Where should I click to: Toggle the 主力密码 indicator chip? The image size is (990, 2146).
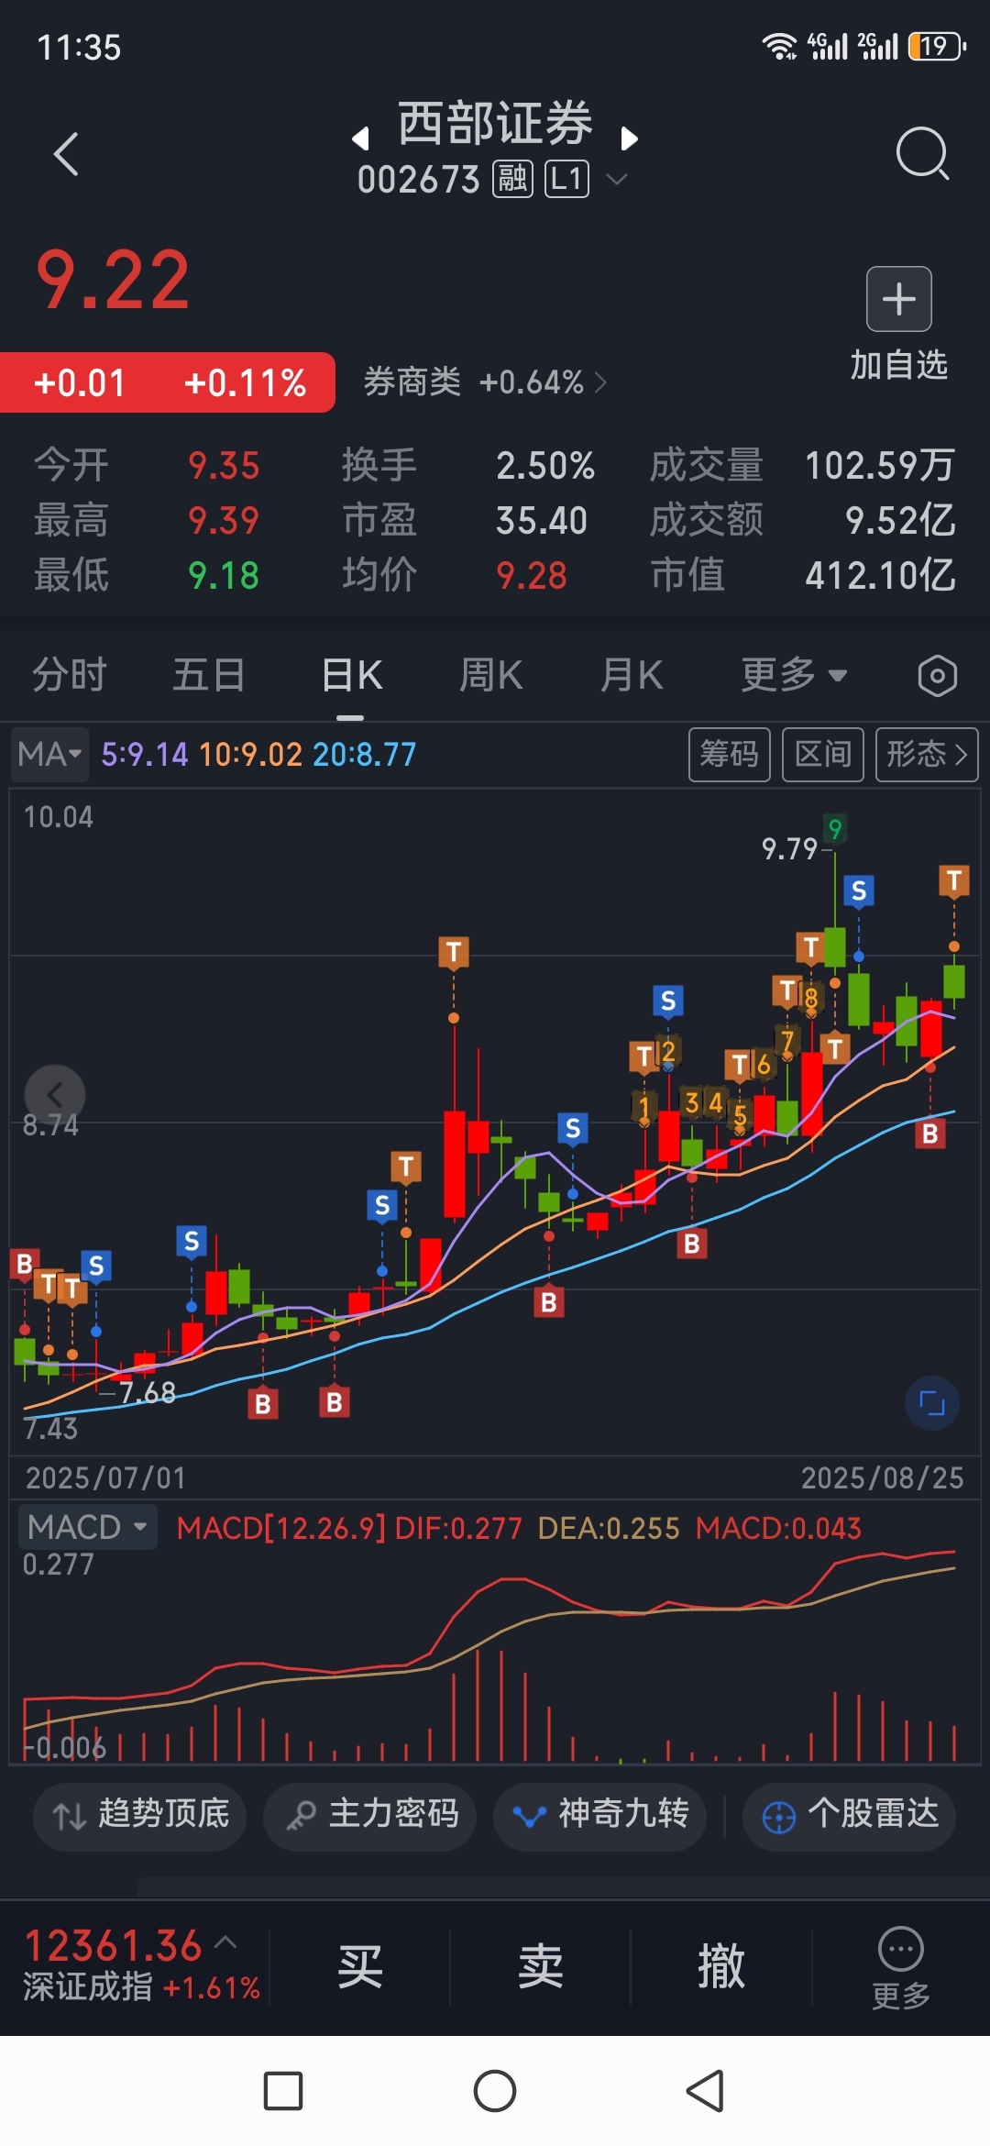369,1816
